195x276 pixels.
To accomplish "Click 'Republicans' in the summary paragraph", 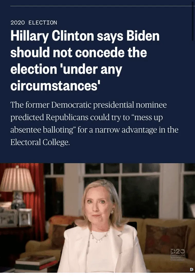I will 67,118.
